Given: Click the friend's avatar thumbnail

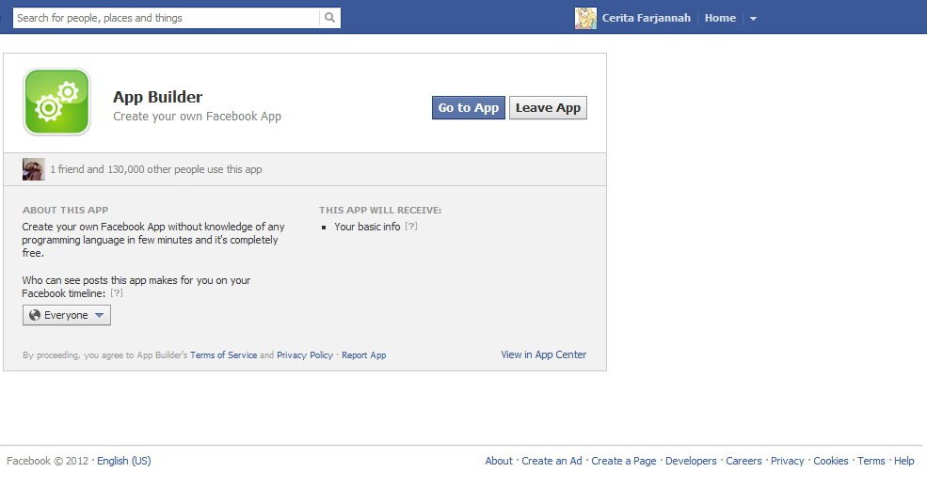Looking at the screenshot, I should tap(34, 169).
